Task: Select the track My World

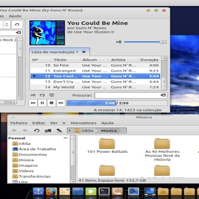Action: [x=96, y=87]
